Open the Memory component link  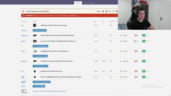23,41
